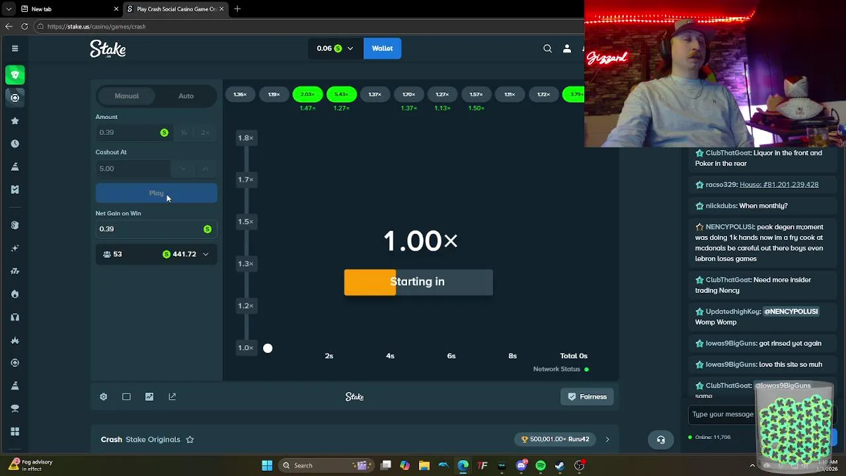Screen dimensions: 846x476
Task: Open live support headset icon
Action: coord(660,440)
